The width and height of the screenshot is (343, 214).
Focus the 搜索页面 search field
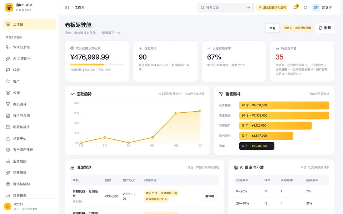(x=225, y=7)
